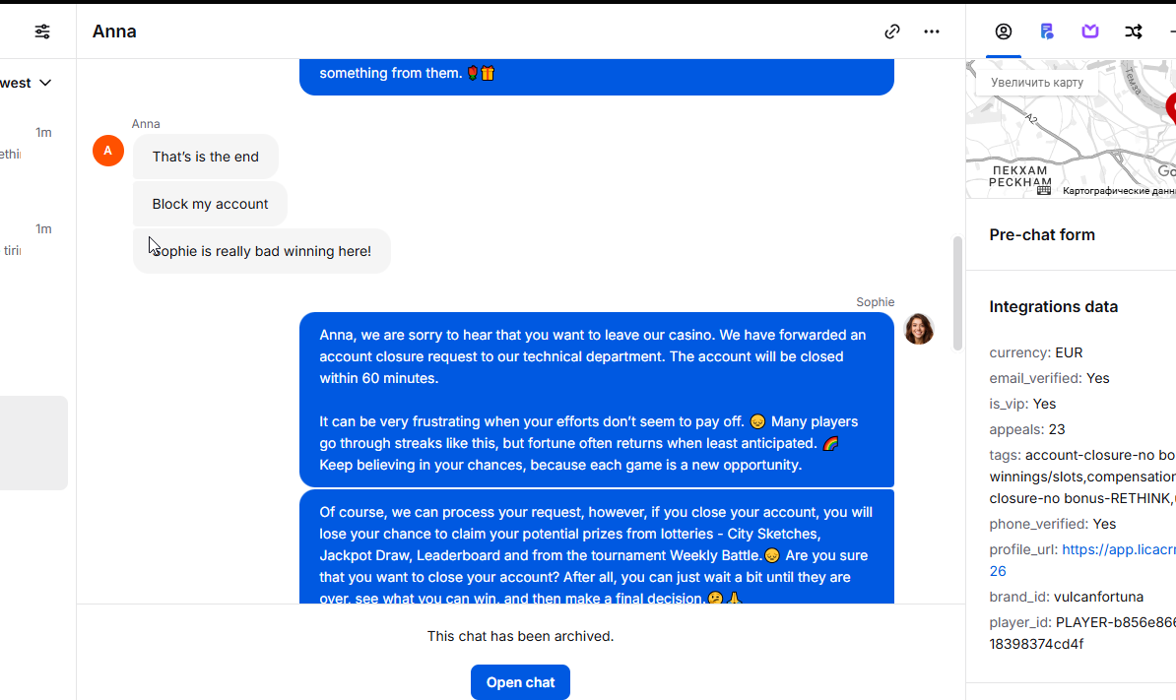Click Anna's orange avatar circle
This screenshot has width=1176, height=700.
point(108,151)
